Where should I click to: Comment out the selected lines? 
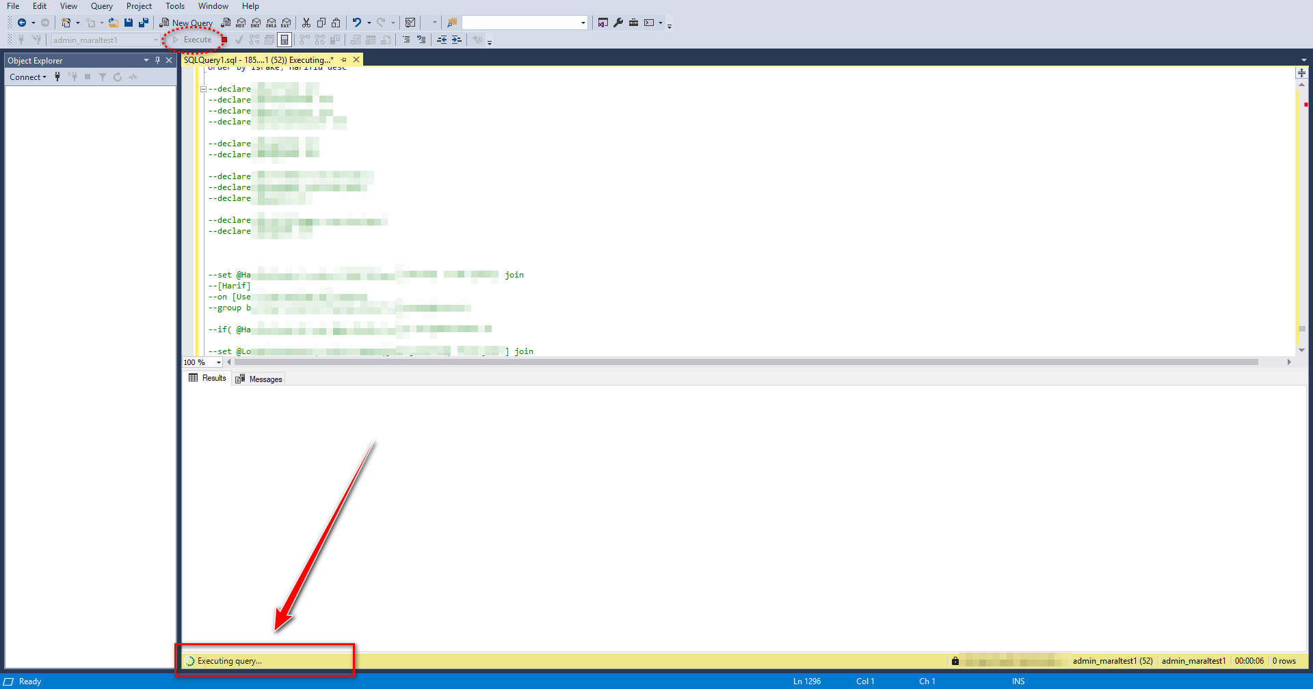point(407,40)
